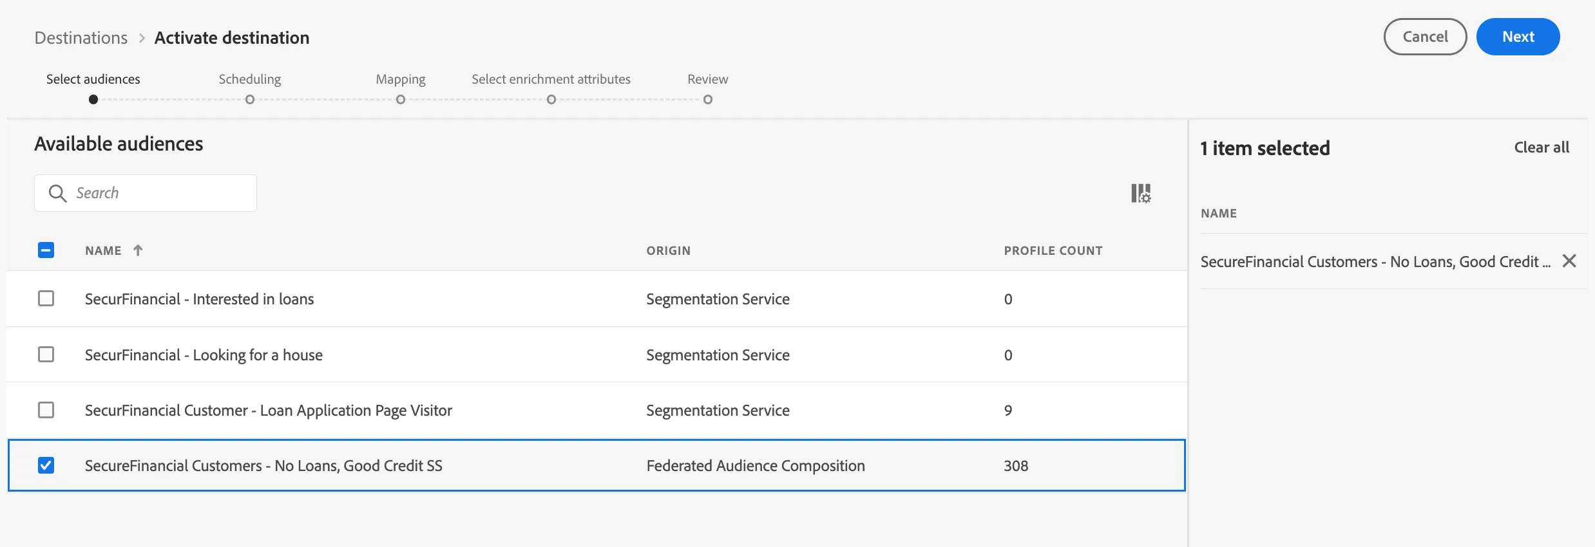Viewport: 1595px width, 547px height.
Task: Click the Next button
Action: [x=1518, y=37]
